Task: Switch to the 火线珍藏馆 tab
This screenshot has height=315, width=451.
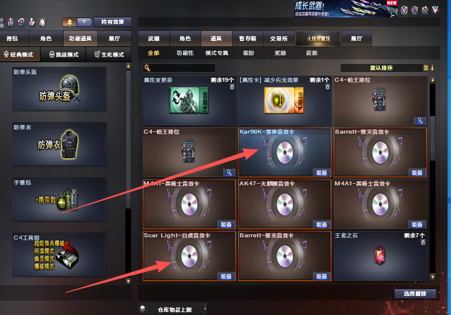Action: (318, 39)
